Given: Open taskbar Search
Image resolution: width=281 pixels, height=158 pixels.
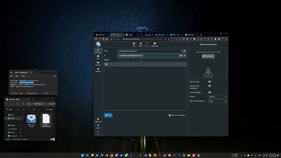Looking at the screenshot, I should [87, 155].
